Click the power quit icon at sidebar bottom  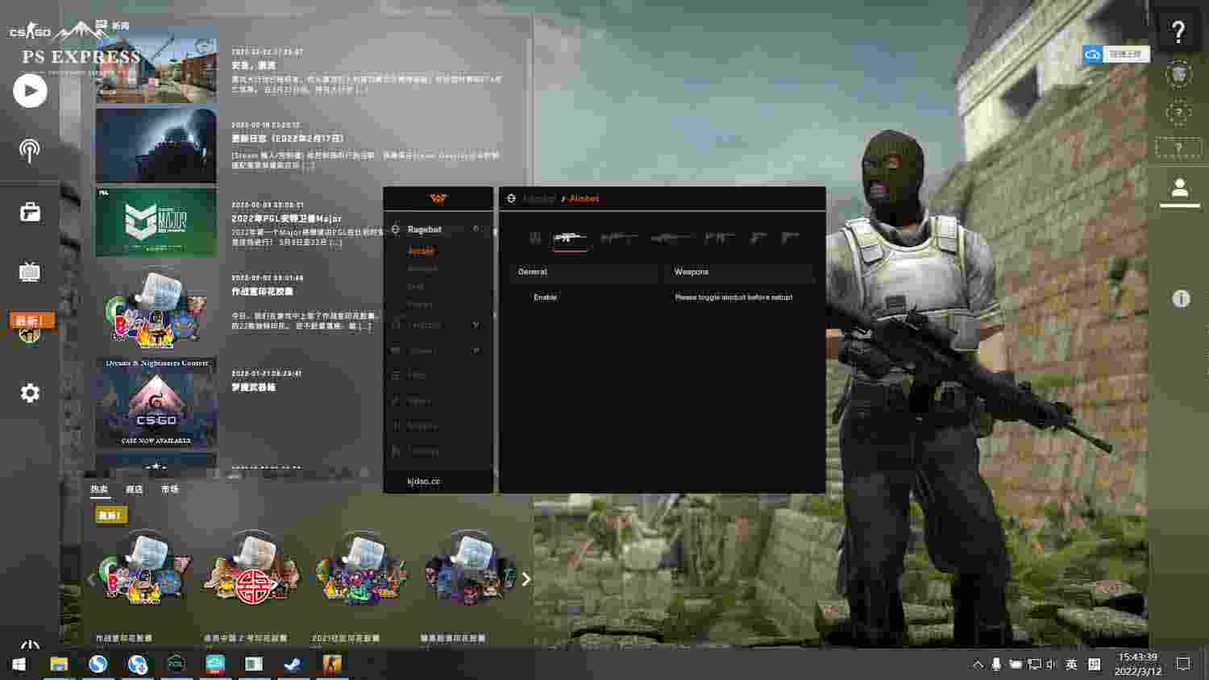pyautogui.click(x=30, y=646)
